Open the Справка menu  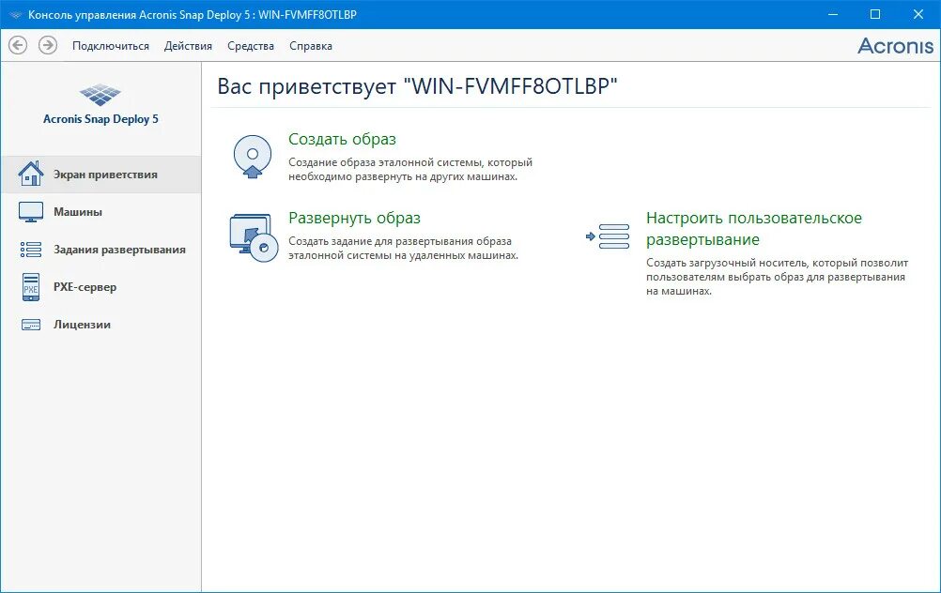[x=310, y=46]
